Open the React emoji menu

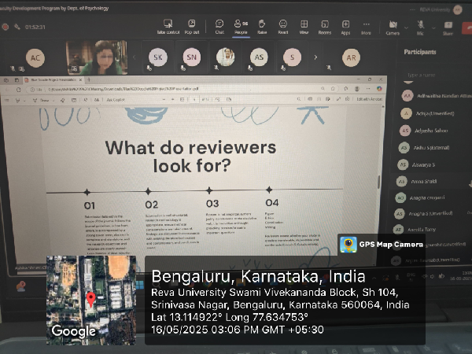[283, 27]
